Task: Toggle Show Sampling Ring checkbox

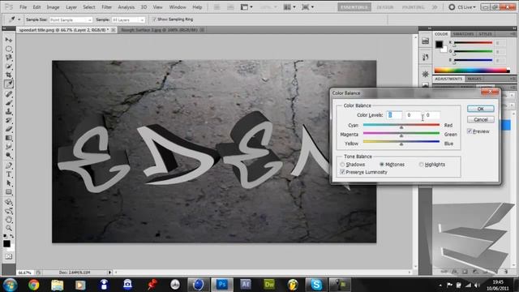Action: (154, 19)
